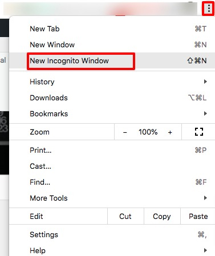215x256 pixels.
Task: Open the Downloads menu item
Action: click(112, 97)
